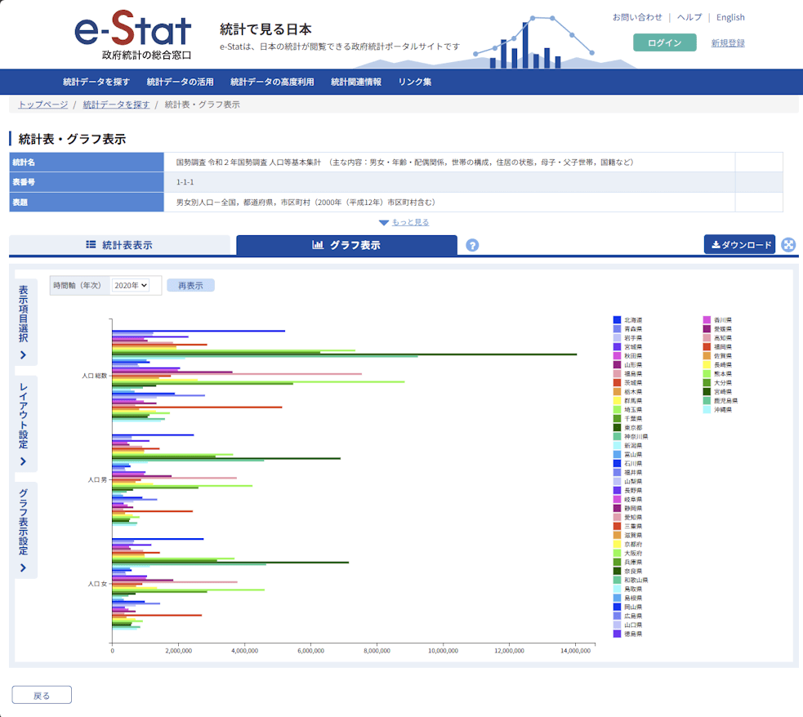Click the トップページ breadcrumb link
This screenshot has height=717, width=803.
[43, 105]
